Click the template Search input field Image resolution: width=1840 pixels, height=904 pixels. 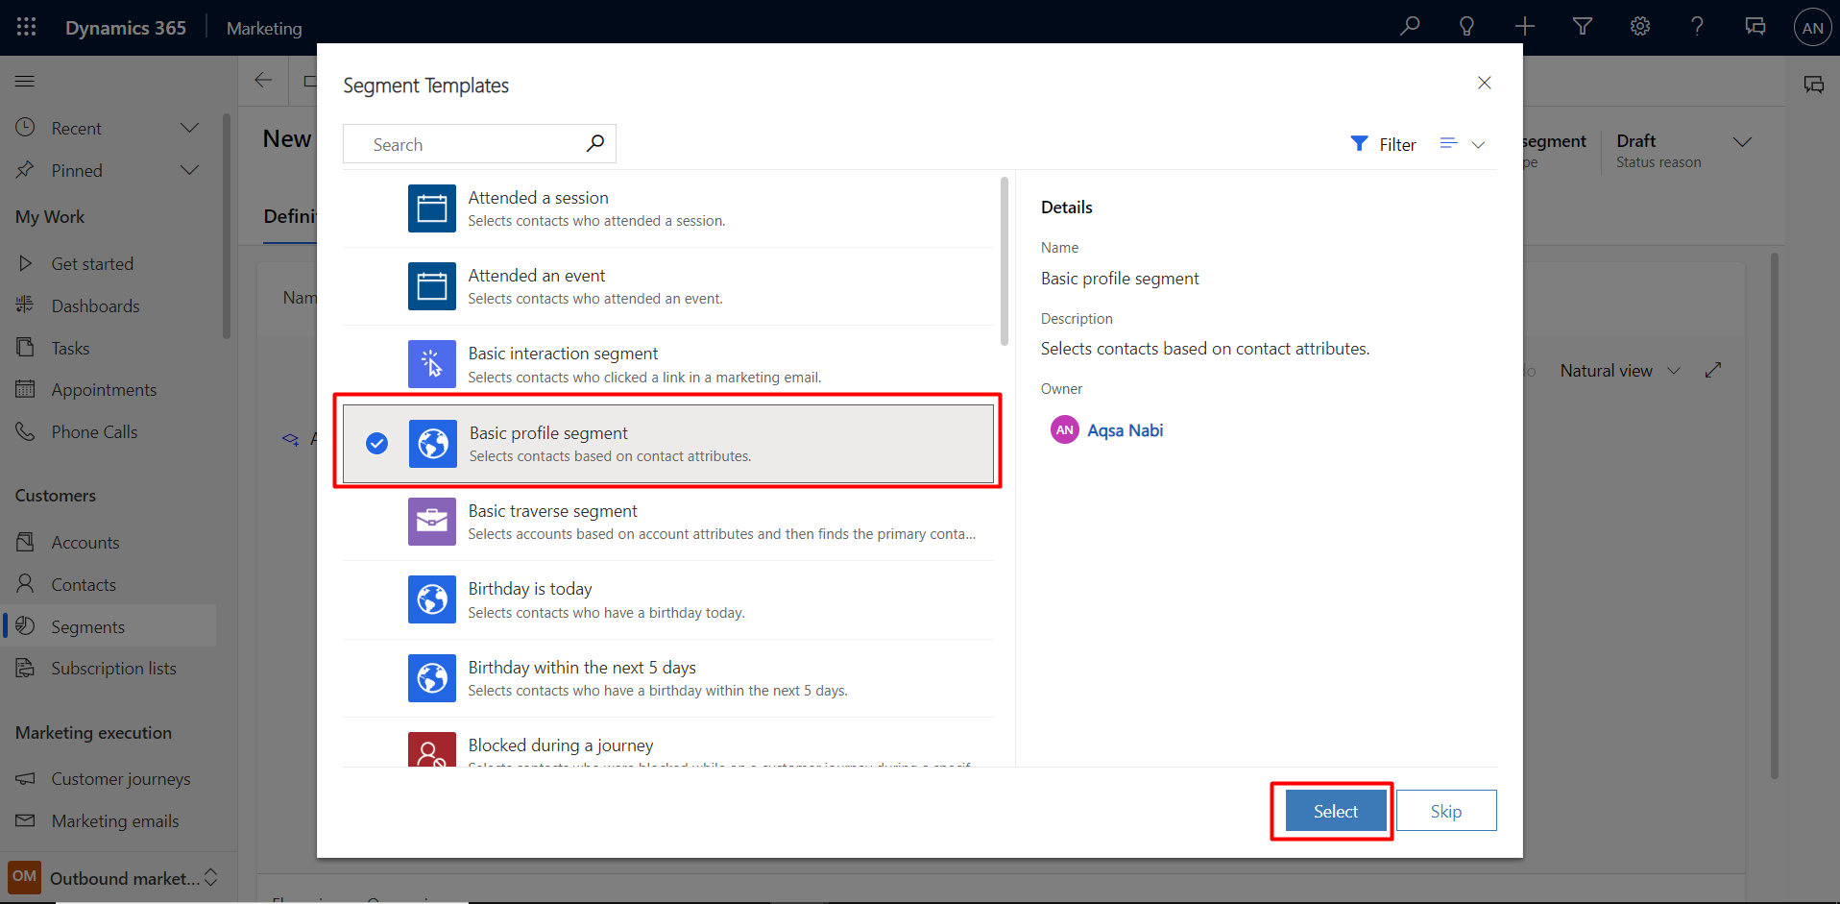point(461,143)
